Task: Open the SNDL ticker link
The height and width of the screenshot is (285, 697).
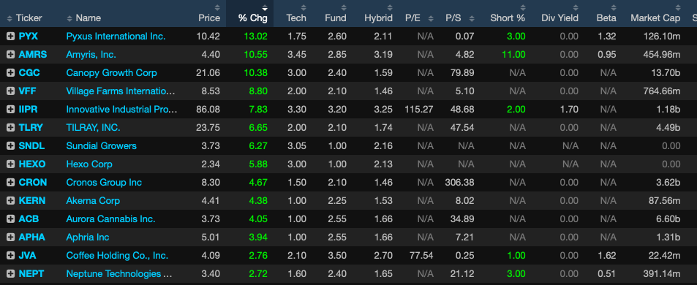Action: tap(31, 145)
